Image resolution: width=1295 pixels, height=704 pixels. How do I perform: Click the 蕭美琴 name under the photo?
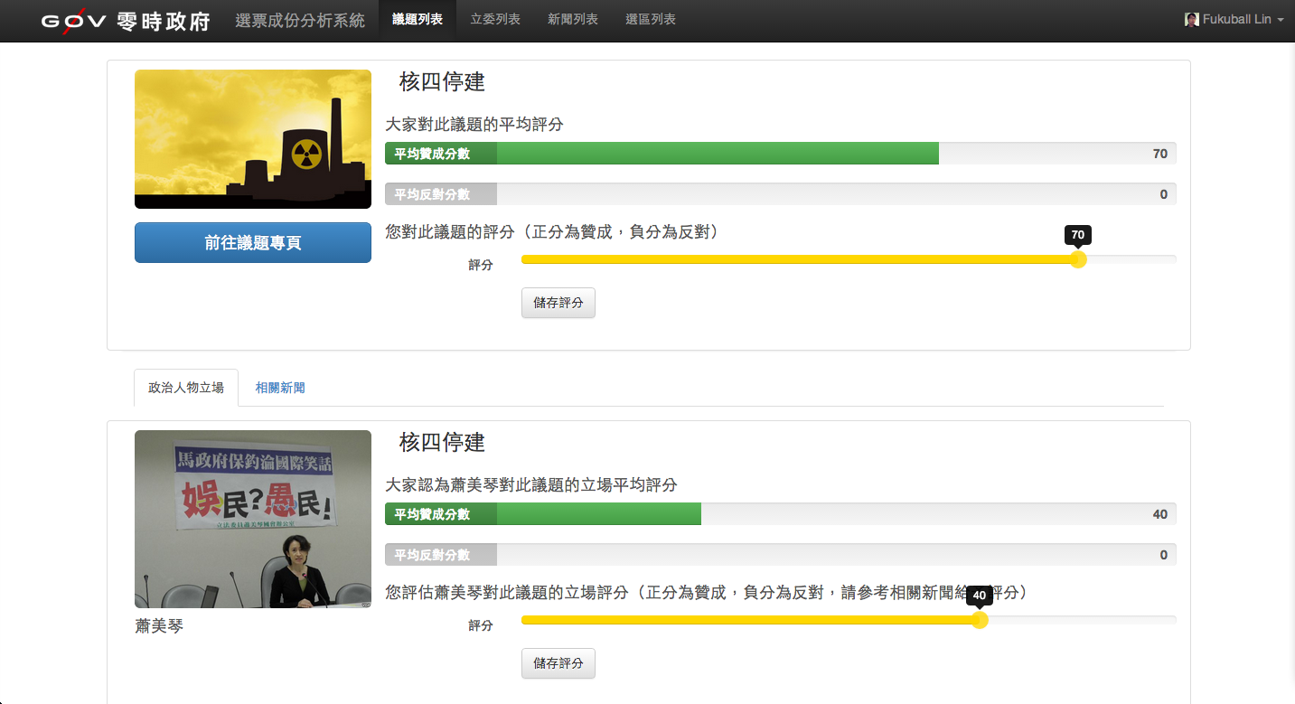159,625
